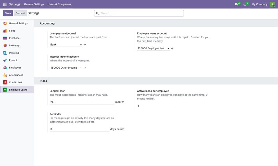Click the user avatar icon
Screen dimensions: 278x166
[272, 4]
